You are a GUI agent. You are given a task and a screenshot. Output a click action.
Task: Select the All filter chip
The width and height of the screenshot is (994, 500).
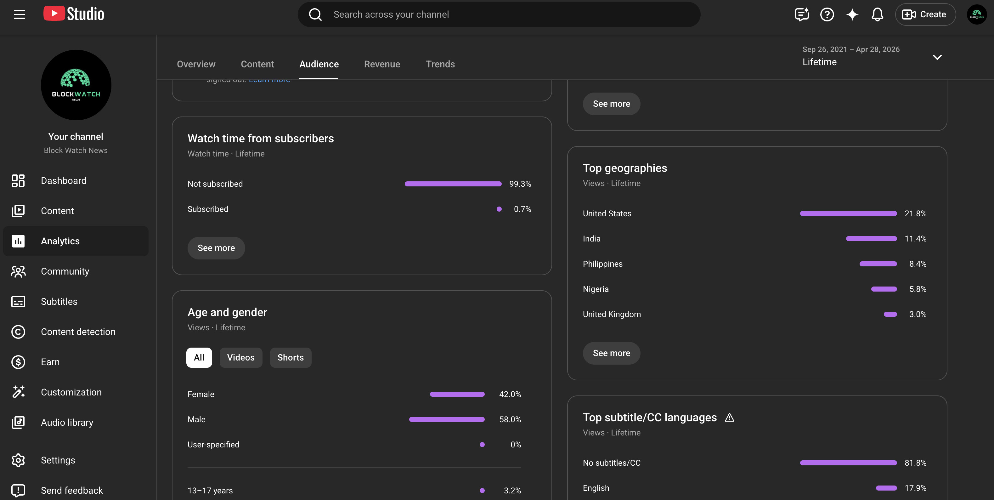click(199, 358)
